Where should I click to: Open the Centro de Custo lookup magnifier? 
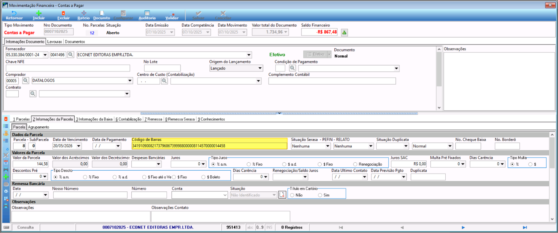[x=164, y=80]
